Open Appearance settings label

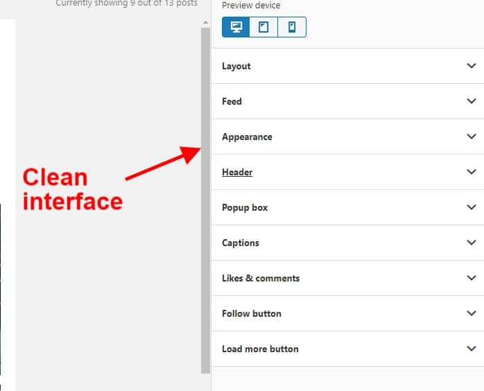tap(247, 137)
